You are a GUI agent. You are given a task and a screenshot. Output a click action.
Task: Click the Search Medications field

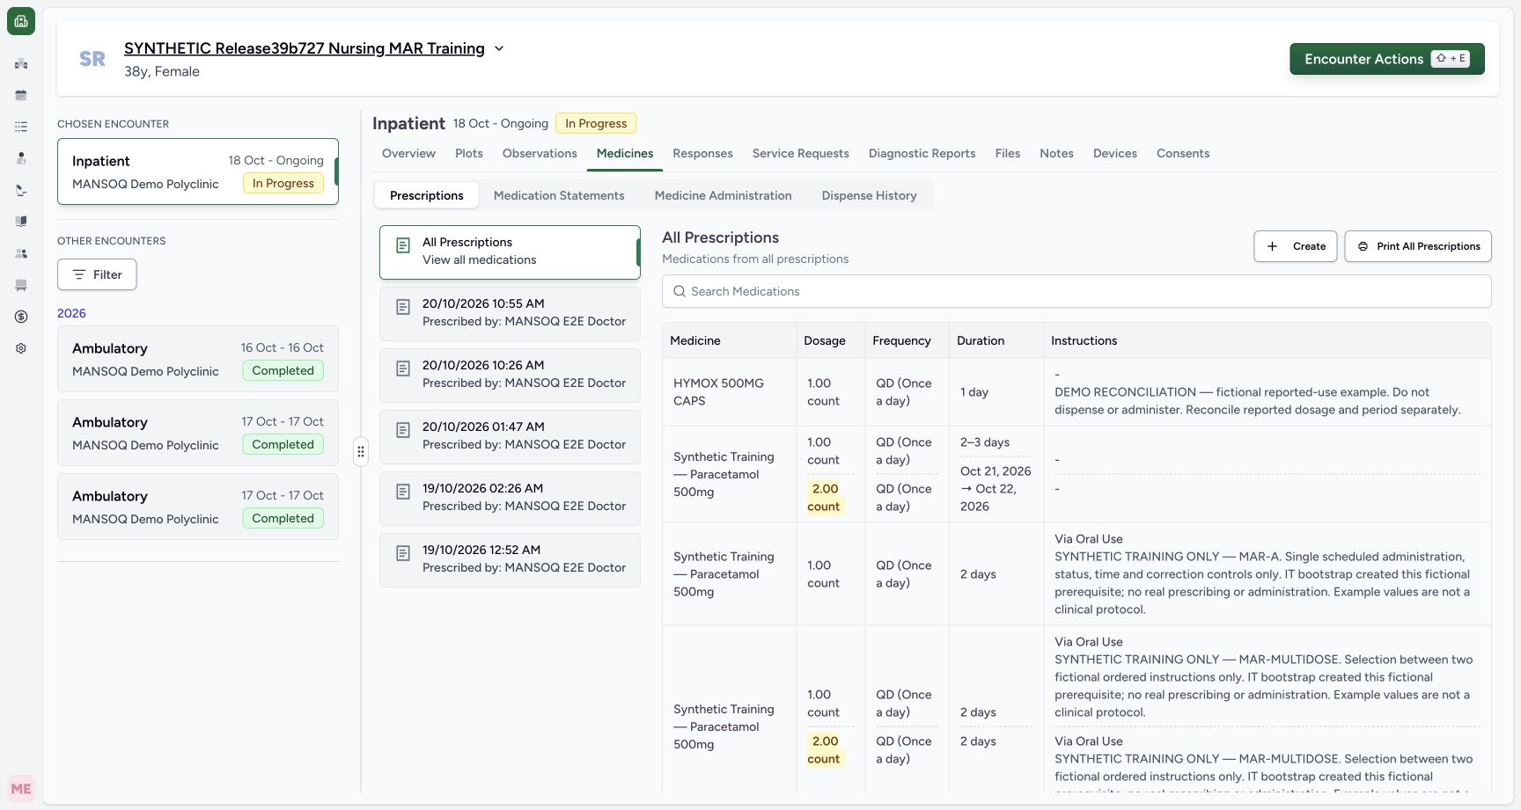tap(1076, 291)
